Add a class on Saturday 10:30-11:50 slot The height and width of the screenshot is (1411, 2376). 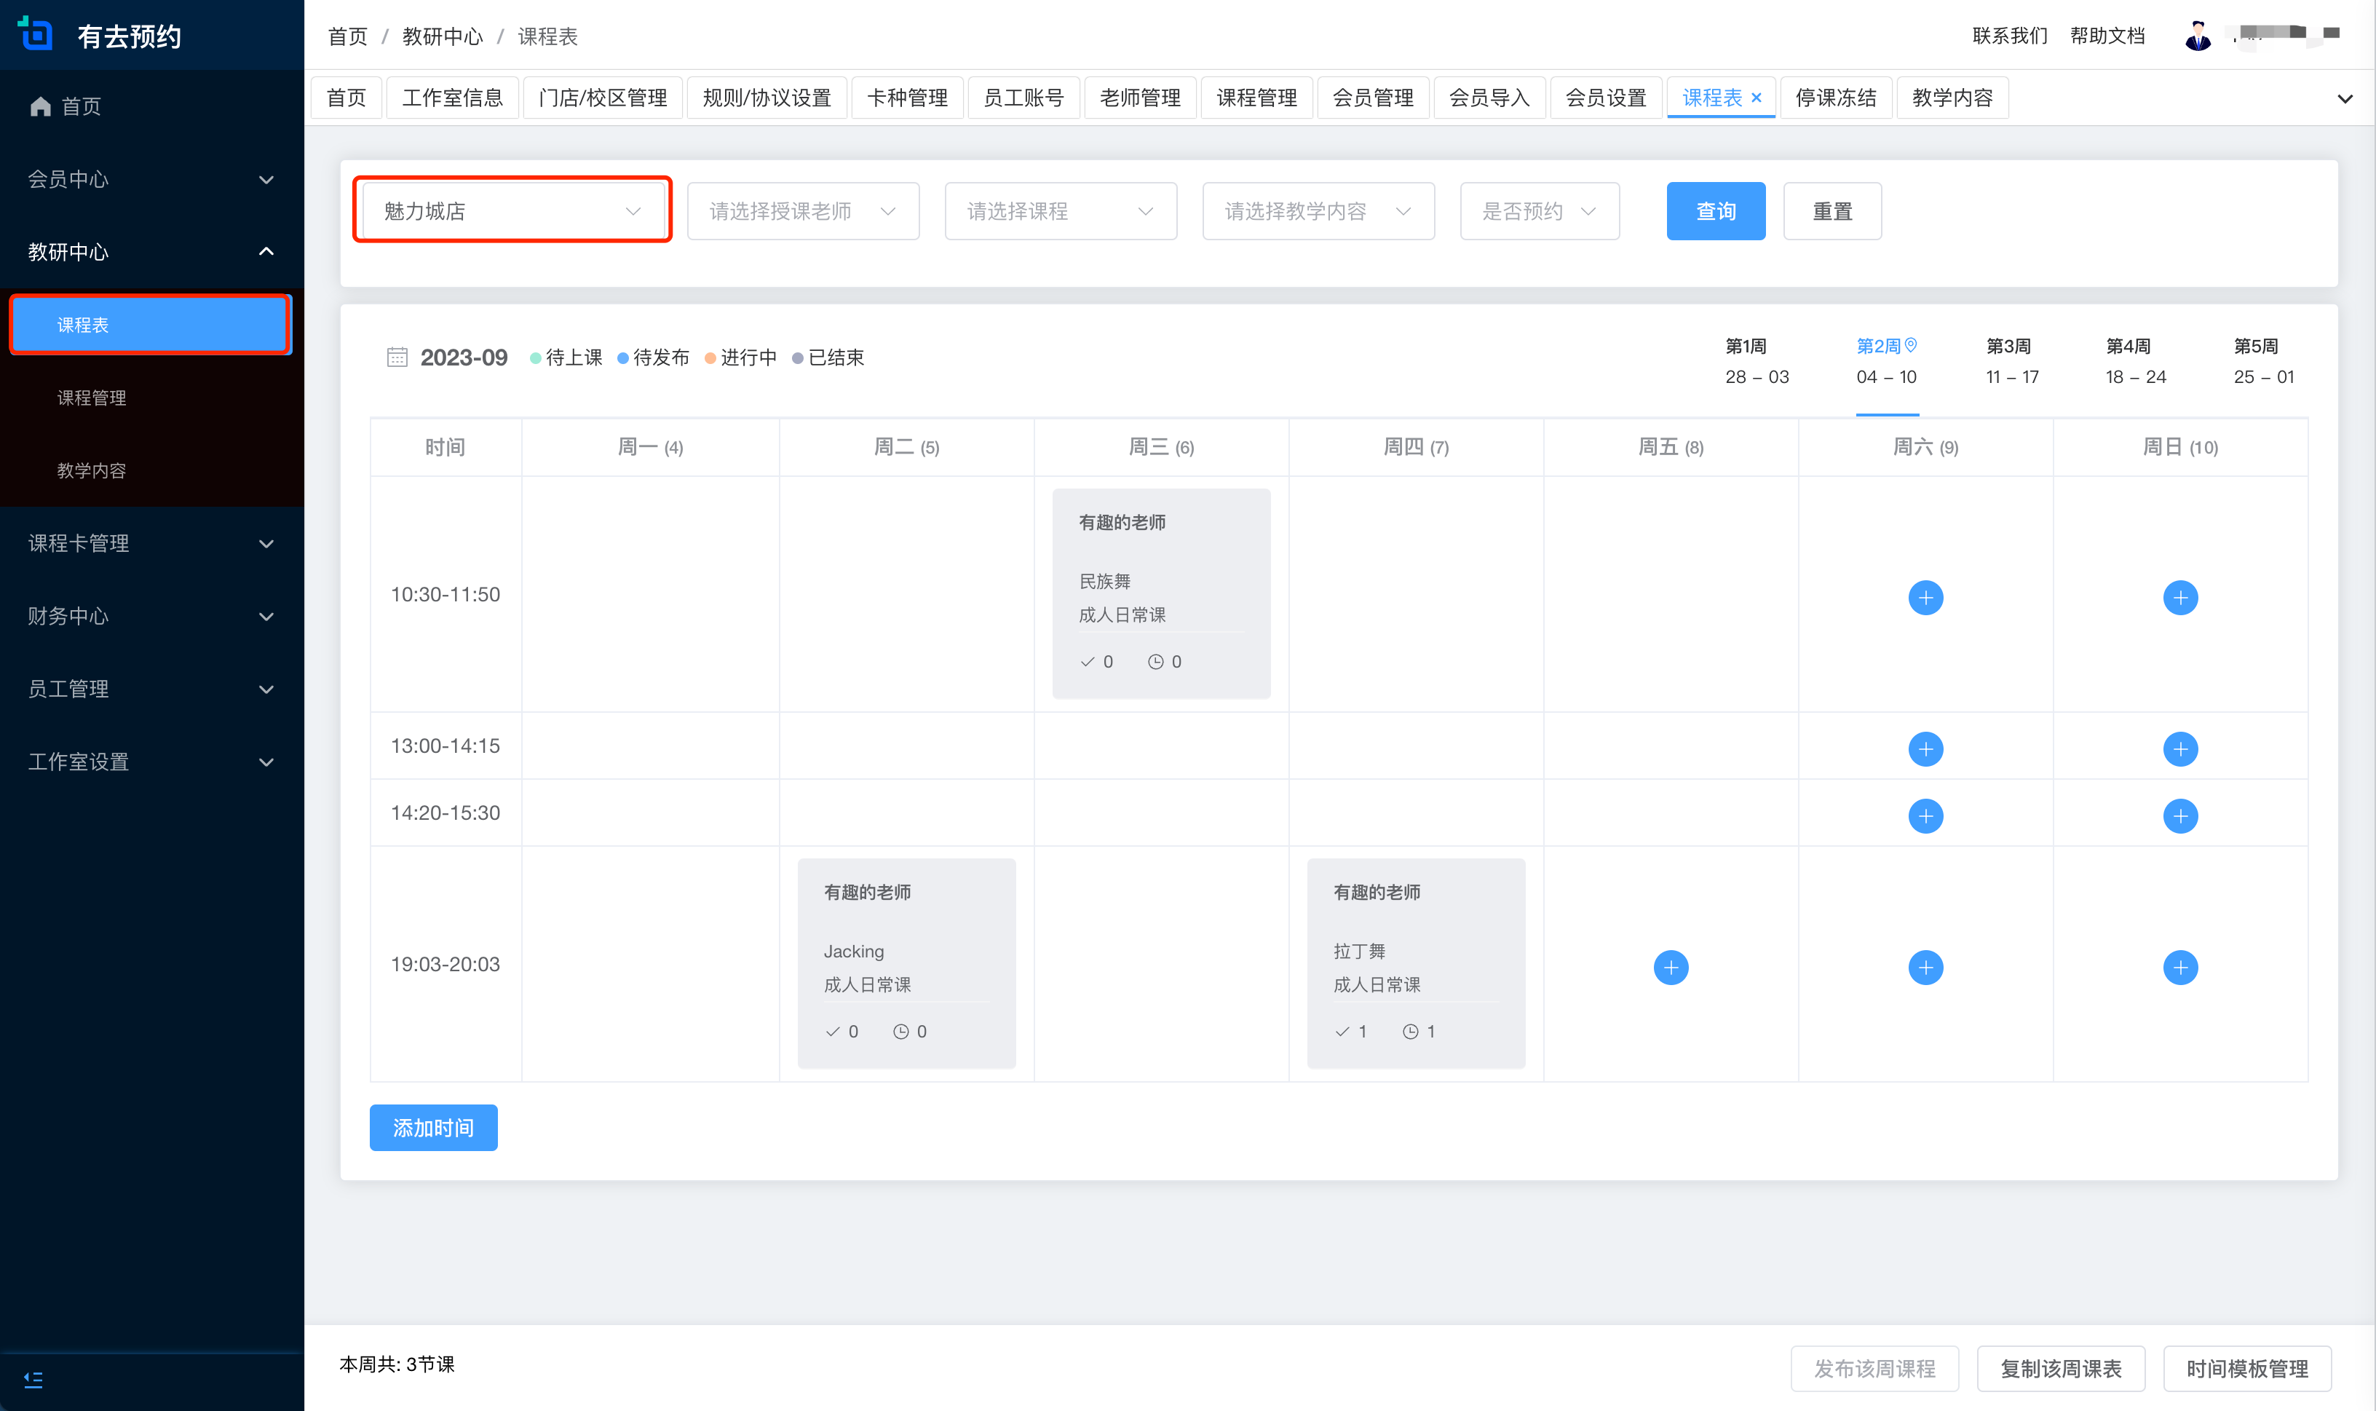click(x=1925, y=598)
